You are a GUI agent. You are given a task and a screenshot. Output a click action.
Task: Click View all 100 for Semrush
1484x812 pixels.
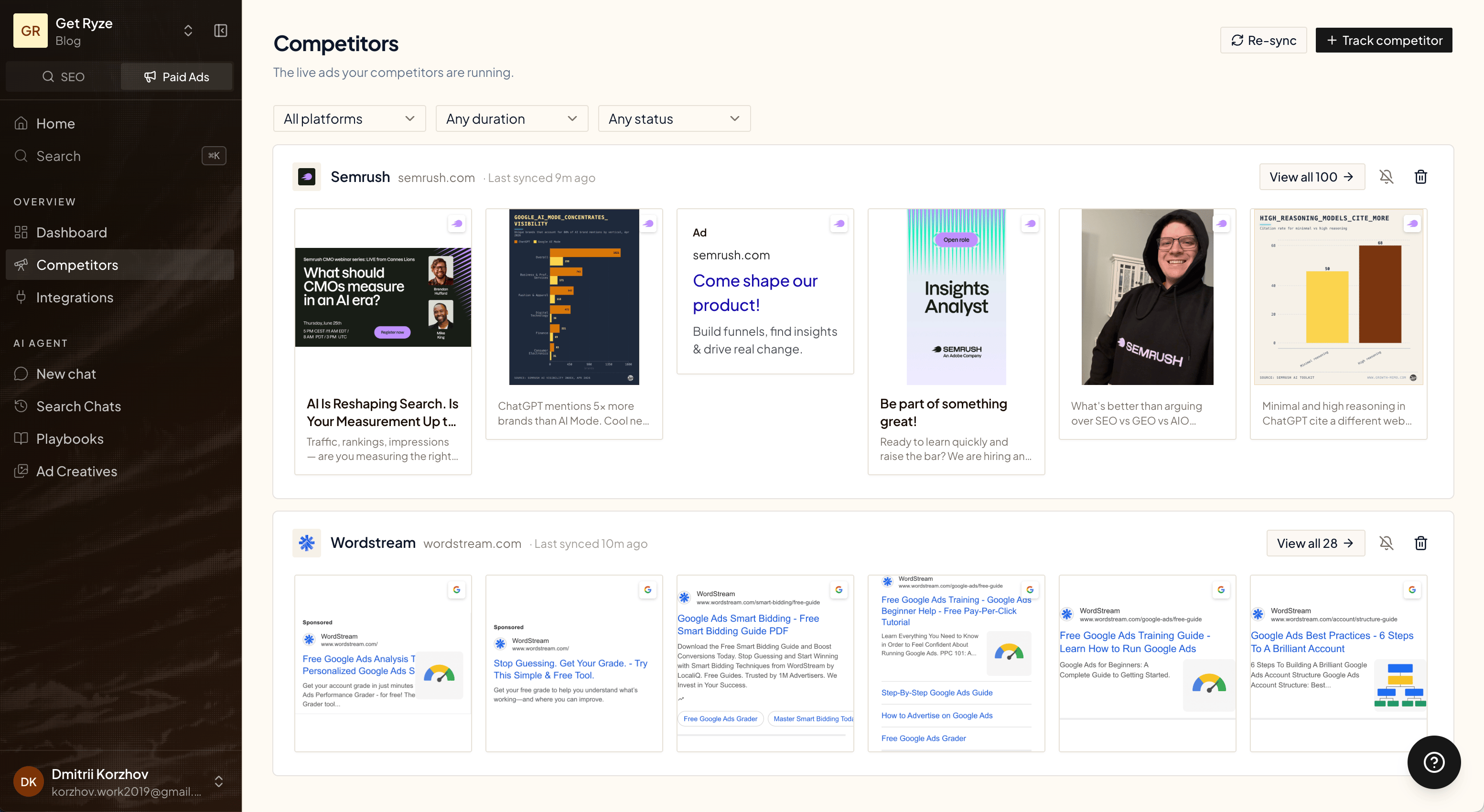[x=1312, y=177]
